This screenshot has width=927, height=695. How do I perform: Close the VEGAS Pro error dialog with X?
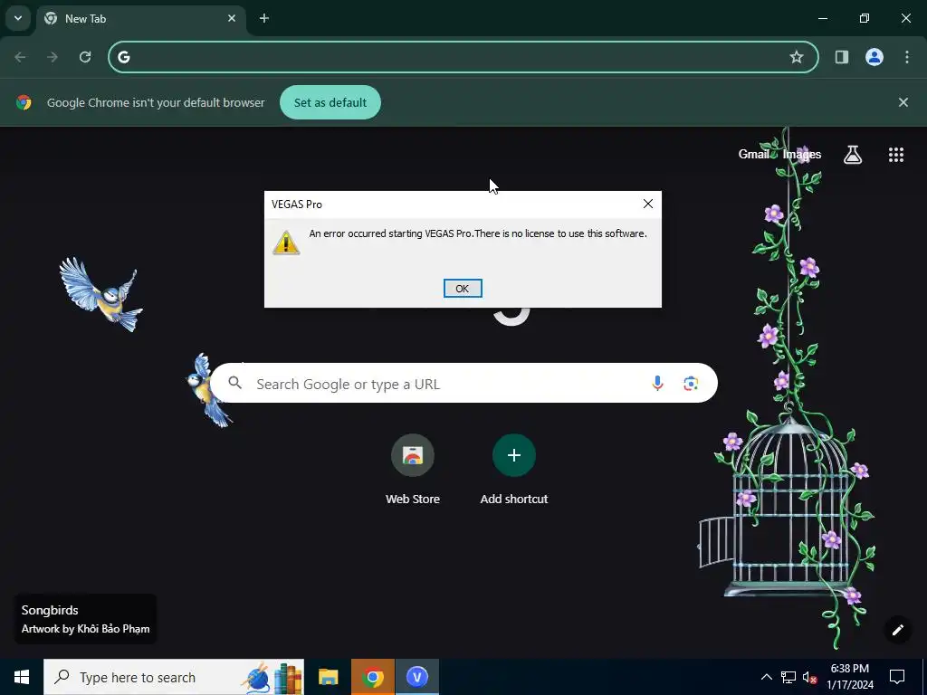[x=648, y=204]
